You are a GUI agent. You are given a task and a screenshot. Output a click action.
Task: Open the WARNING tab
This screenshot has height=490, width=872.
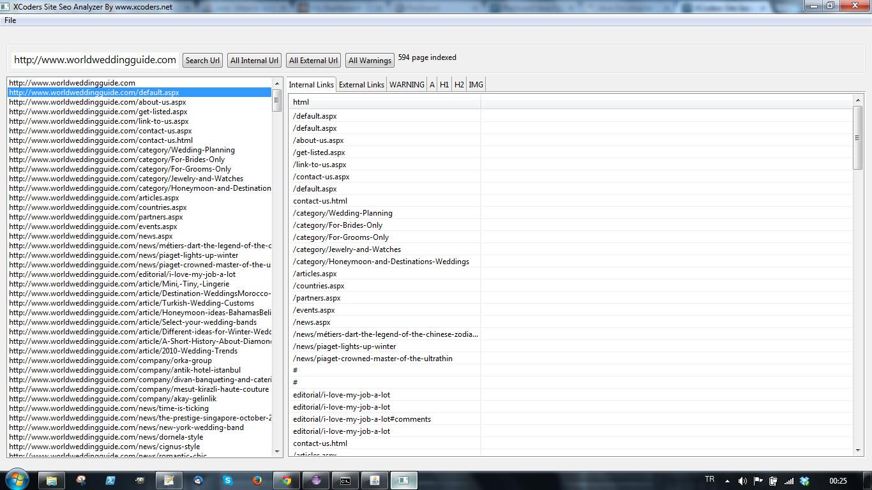407,84
